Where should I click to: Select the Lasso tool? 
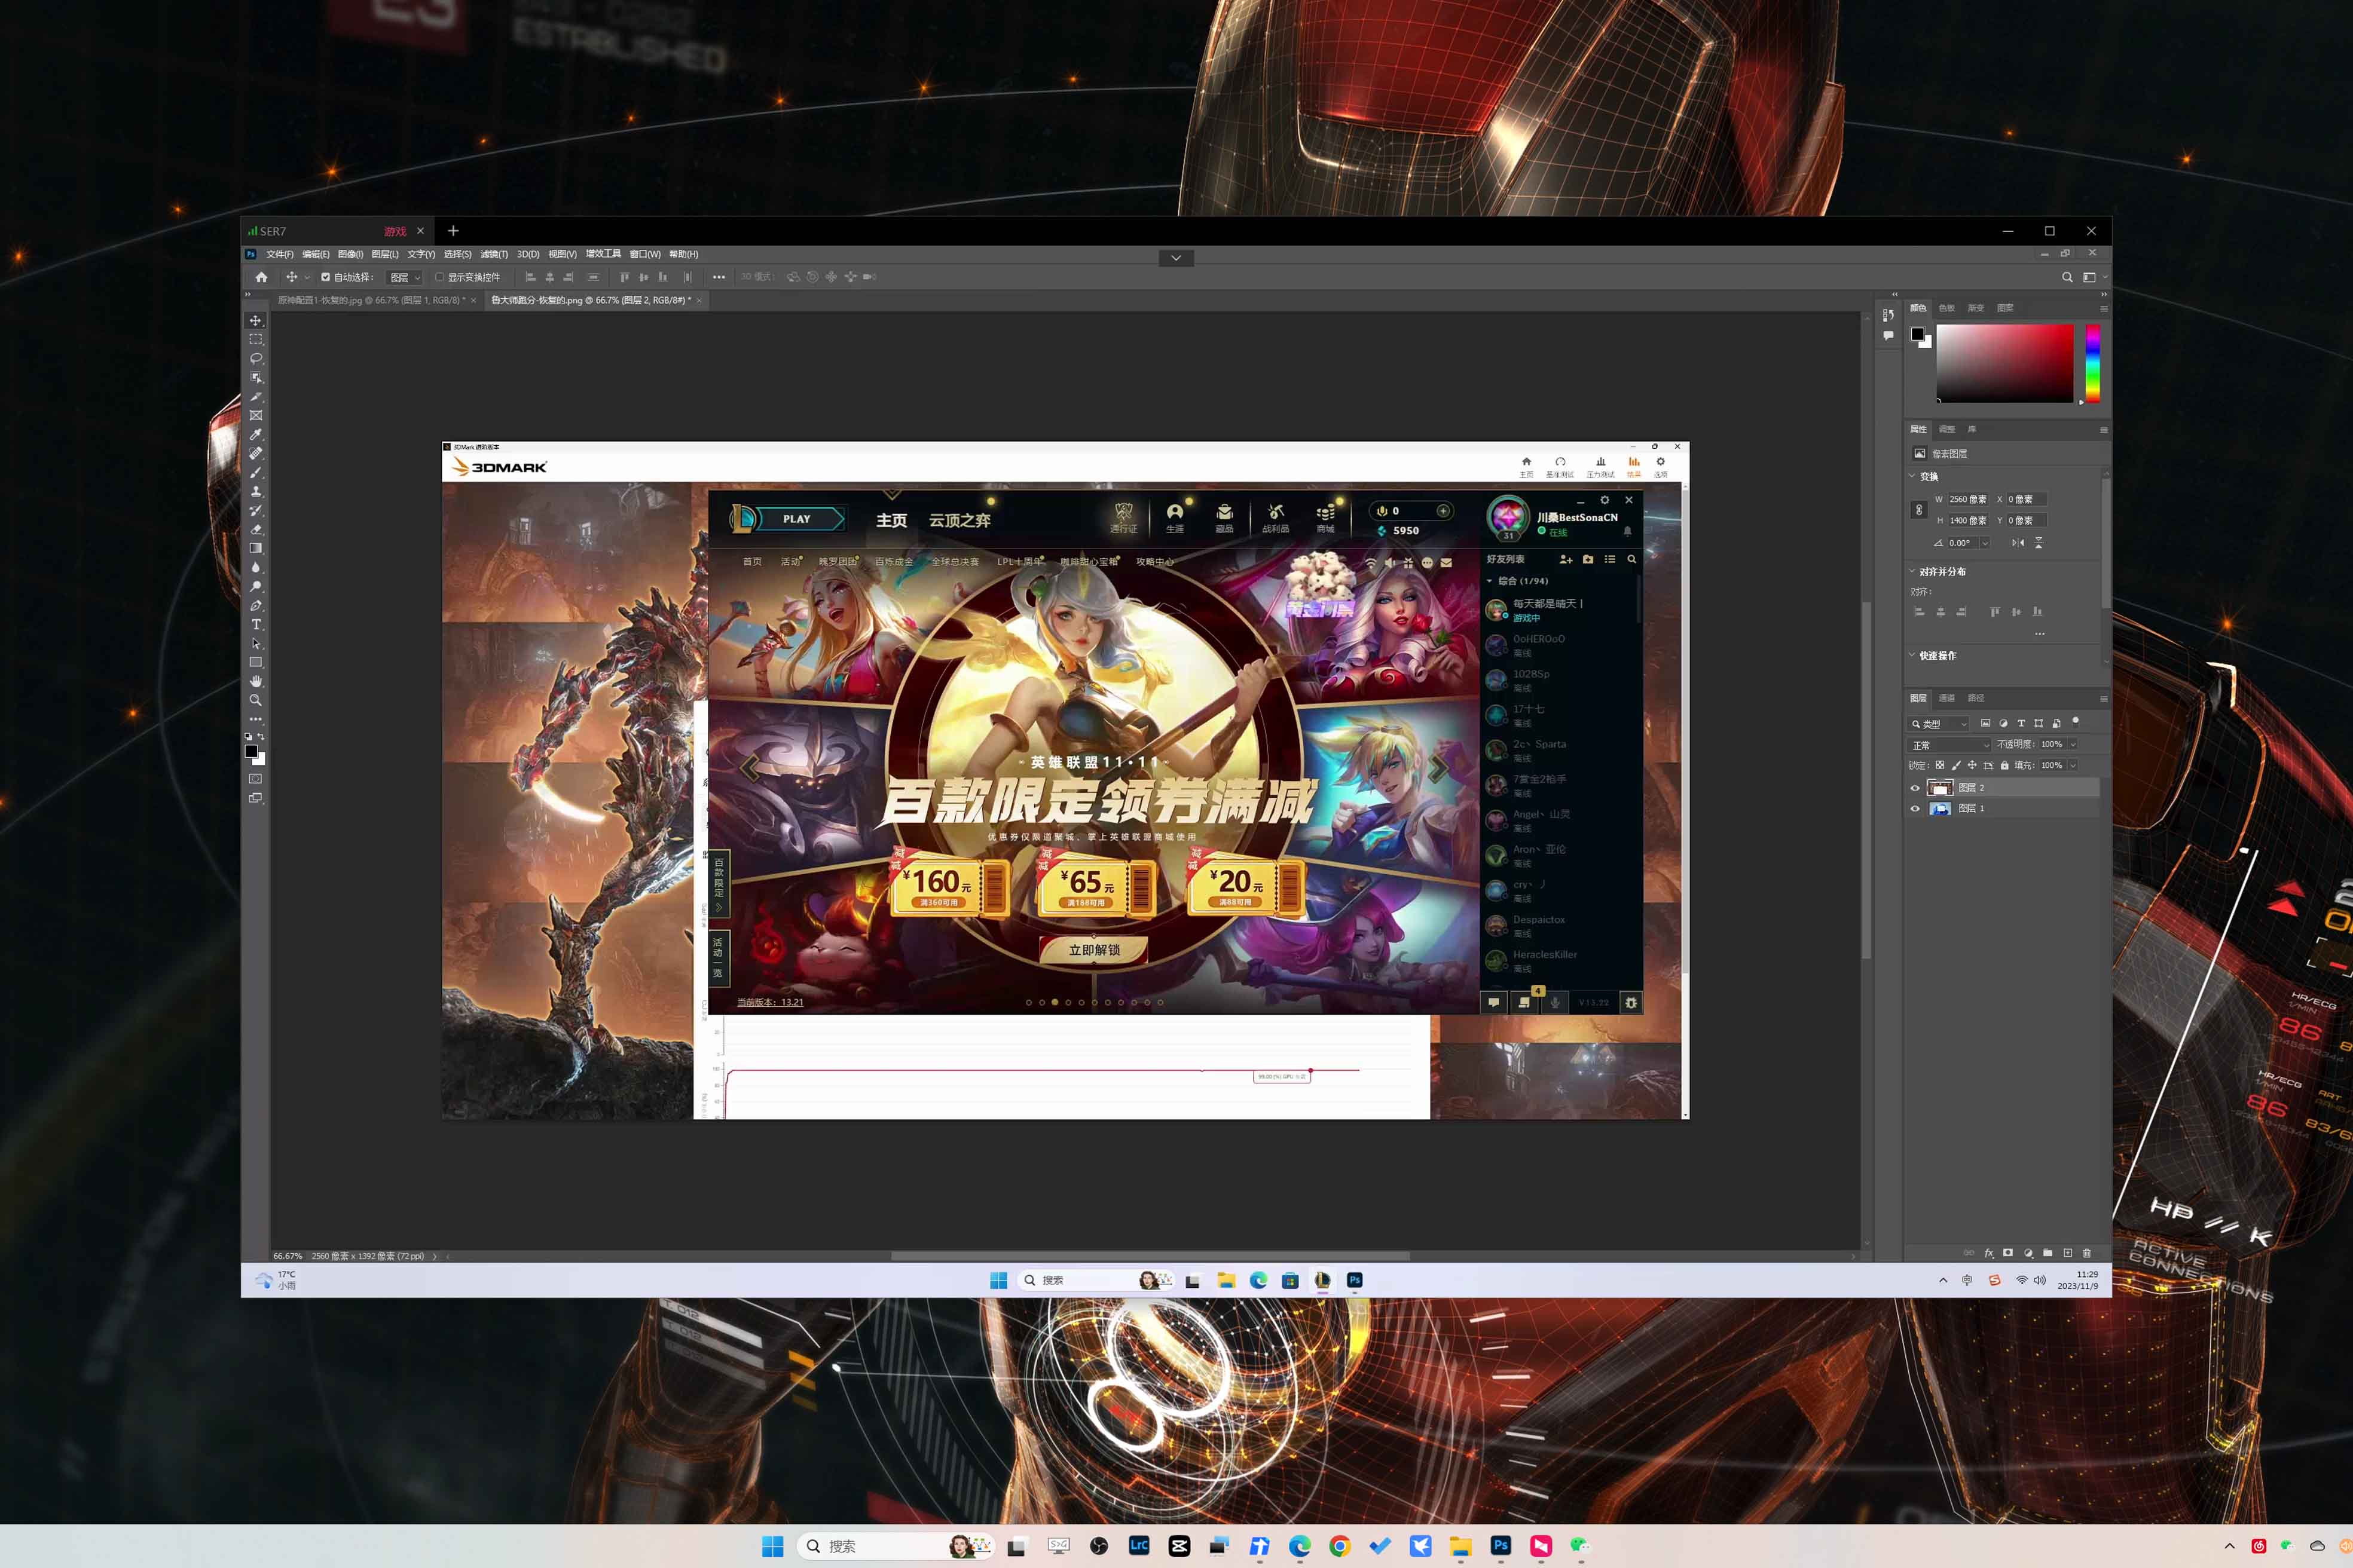[255, 358]
